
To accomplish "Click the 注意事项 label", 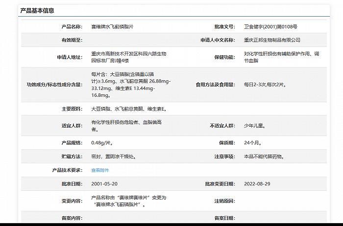I will point(224,157).
